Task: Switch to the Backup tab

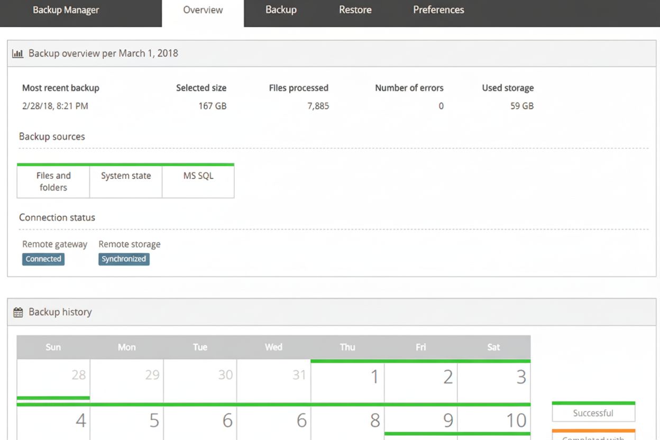Action: pyautogui.click(x=281, y=10)
